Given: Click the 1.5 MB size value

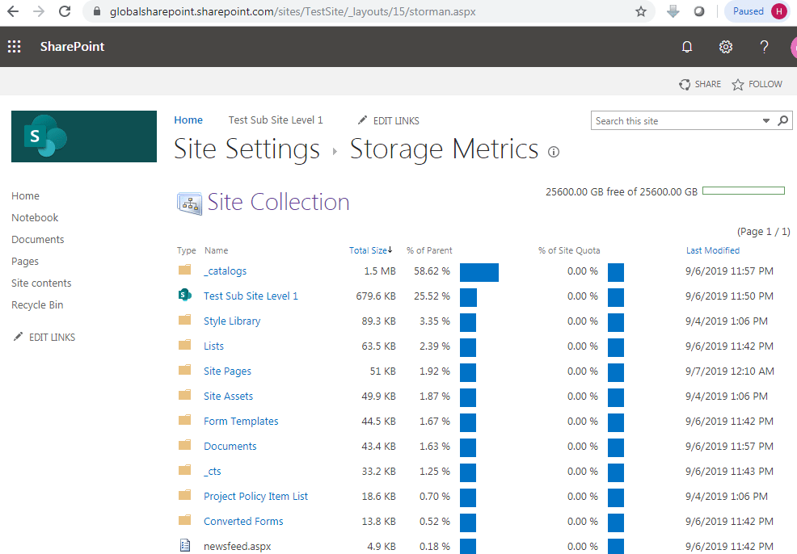Looking at the screenshot, I should [x=379, y=271].
